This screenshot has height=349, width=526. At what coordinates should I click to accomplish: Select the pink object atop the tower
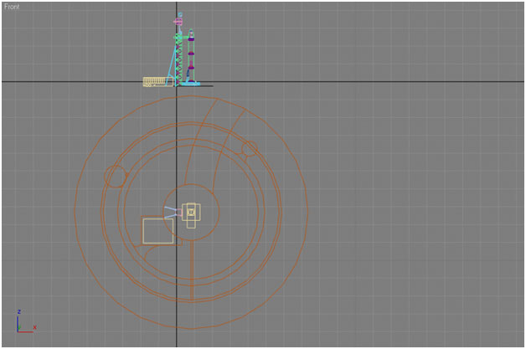[x=178, y=21]
